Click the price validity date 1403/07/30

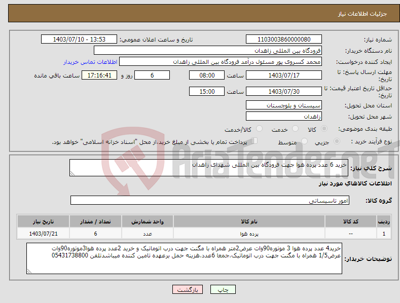[x=284, y=91]
